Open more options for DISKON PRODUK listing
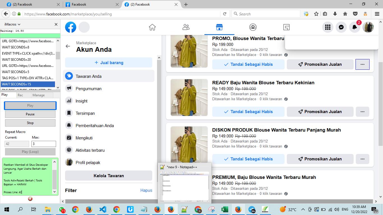Image resolution: width=383 pixels, height=215 pixels. tap(363, 159)
